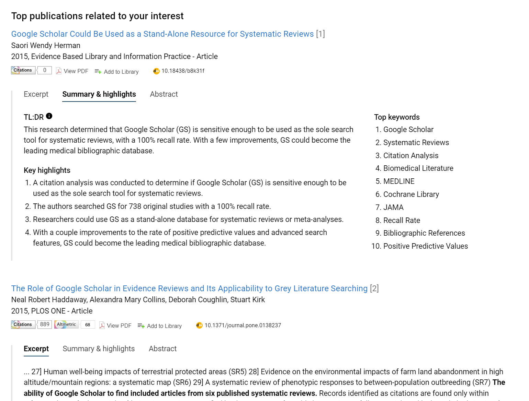Click the Excerpt active tab of second article
This screenshot has width=529, height=401.
click(x=36, y=349)
